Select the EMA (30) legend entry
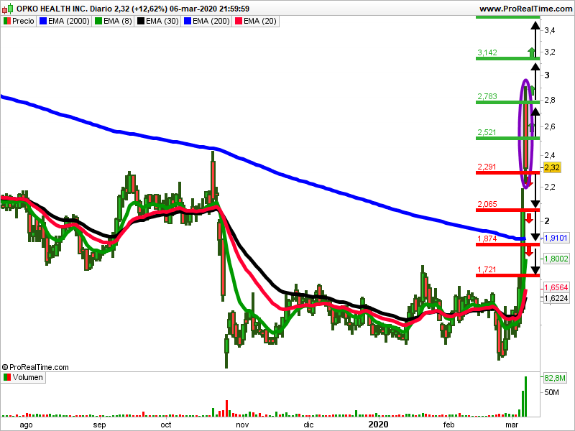Viewport: 575px width, 431px height. click(x=157, y=22)
